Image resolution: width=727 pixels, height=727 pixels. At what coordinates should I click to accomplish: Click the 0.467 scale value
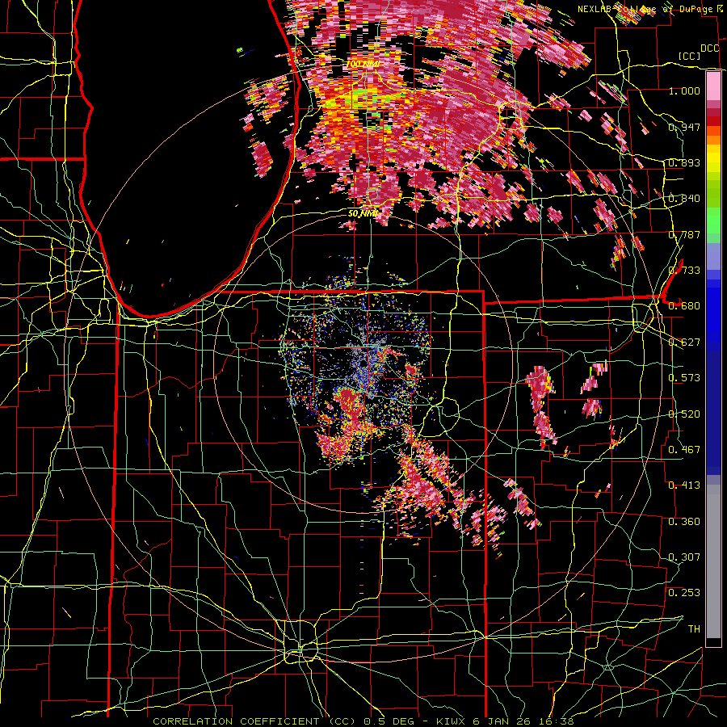click(684, 450)
